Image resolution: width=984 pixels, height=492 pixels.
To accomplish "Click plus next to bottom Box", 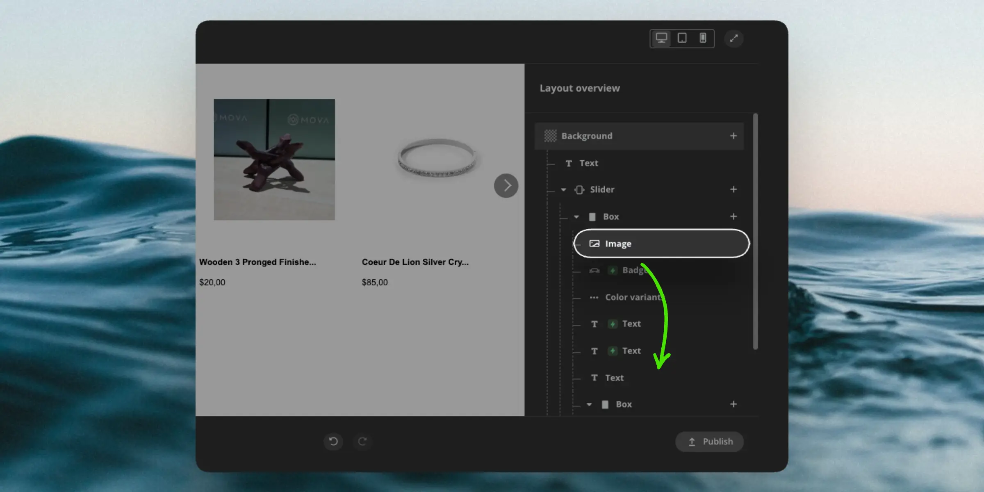I will pyautogui.click(x=733, y=404).
